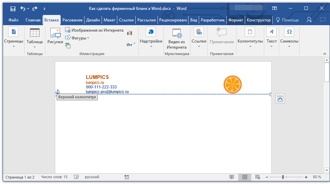330x184 pixels.
Task: Click the orange slice logo image
Action: point(232,84)
